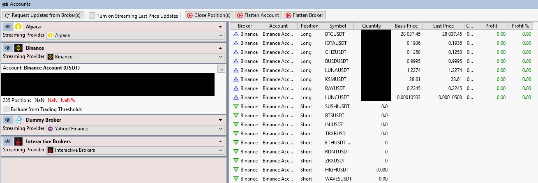538x183 pixels.
Task: Open the Alpaca Streaming Provider dropdown
Action: pyautogui.click(x=135, y=35)
